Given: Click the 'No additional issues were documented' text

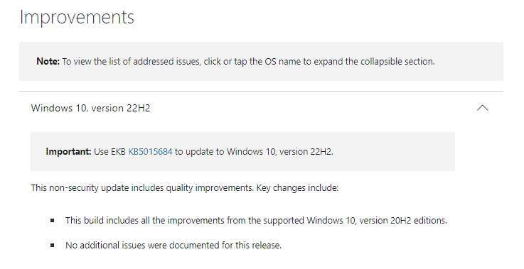Looking at the screenshot, I should click(x=173, y=246).
